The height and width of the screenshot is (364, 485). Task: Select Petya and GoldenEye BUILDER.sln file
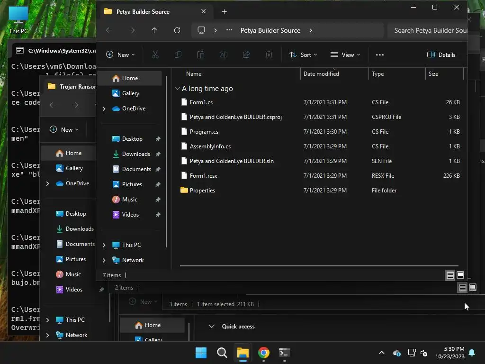tap(320, 161)
